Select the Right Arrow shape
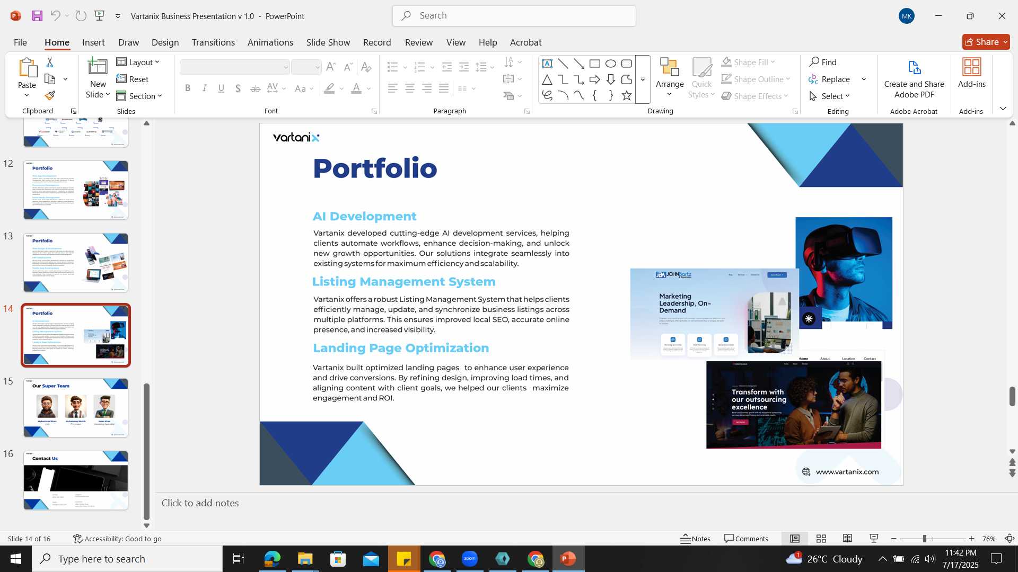The height and width of the screenshot is (572, 1018). pos(595,79)
